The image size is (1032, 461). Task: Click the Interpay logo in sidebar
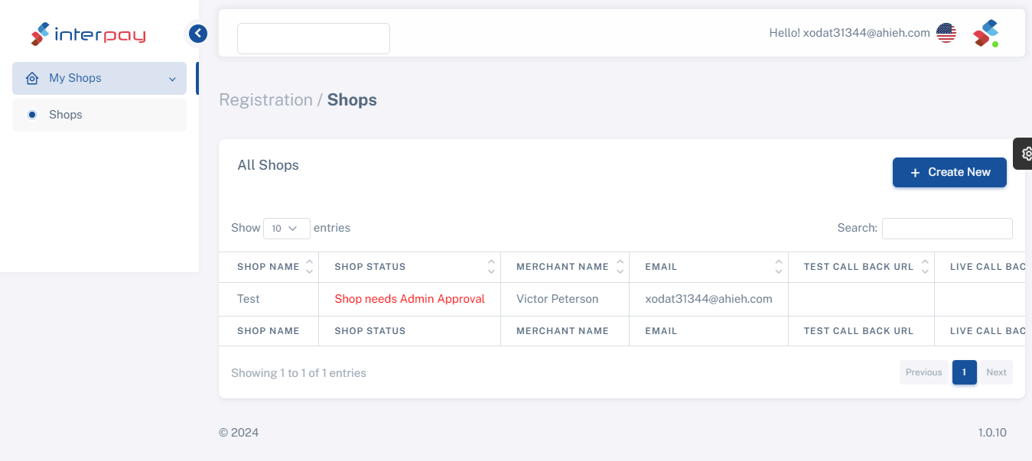click(88, 34)
